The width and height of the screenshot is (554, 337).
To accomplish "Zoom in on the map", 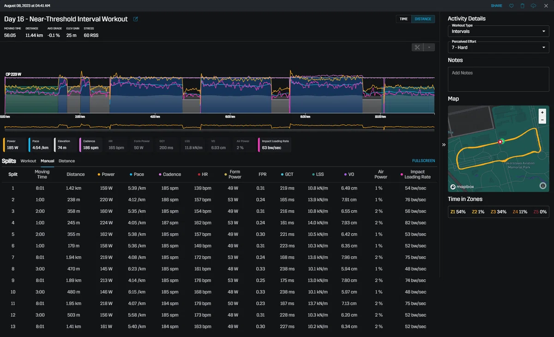I will tap(542, 112).
